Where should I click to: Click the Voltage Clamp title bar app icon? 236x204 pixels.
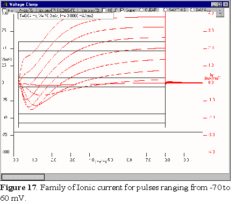[x=5, y=4]
